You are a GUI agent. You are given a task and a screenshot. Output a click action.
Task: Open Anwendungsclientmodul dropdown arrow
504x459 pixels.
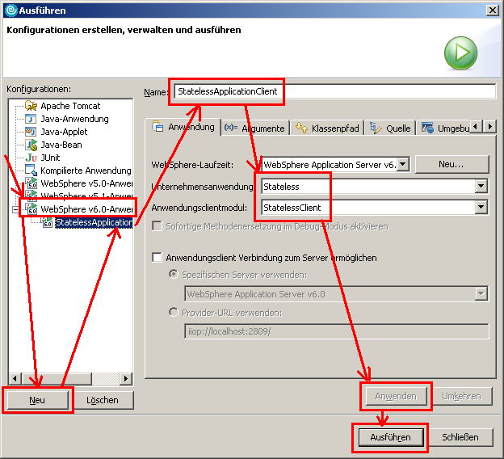481,207
